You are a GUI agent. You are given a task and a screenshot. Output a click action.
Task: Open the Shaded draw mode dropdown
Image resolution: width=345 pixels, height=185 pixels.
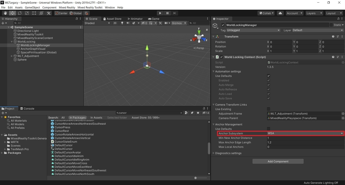tap(97, 23)
